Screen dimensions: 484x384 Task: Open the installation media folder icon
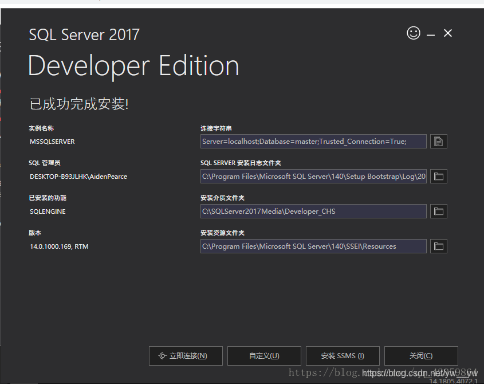point(438,211)
